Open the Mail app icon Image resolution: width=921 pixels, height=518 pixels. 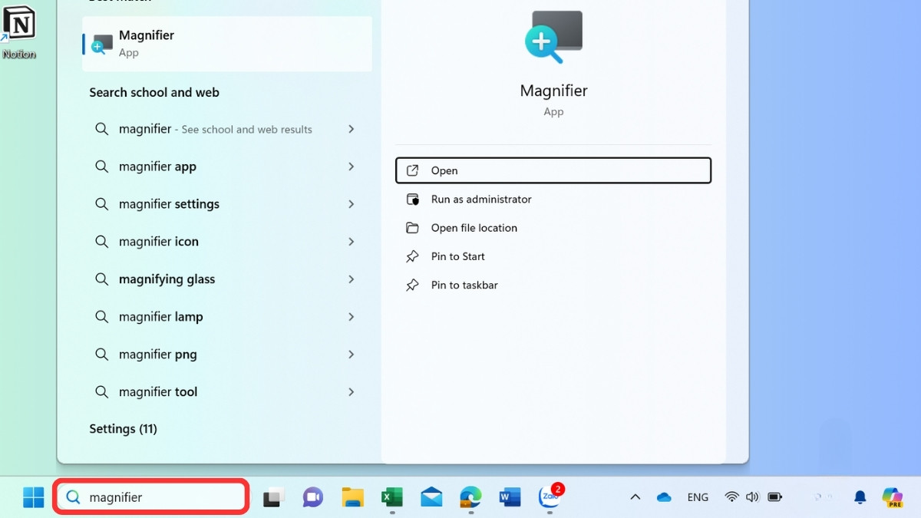point(431,497)
